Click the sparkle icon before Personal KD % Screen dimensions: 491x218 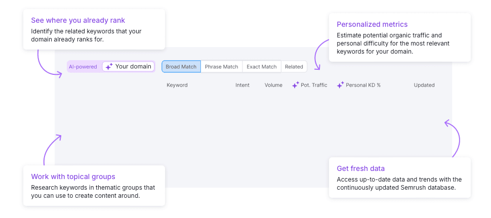click(x=341, y=85)
